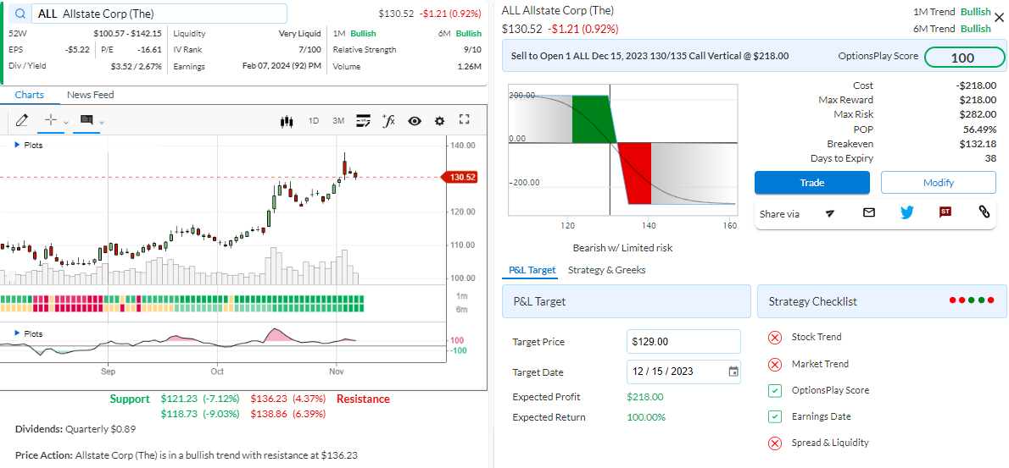
Task: Click the Breakeven $132.18 value
Action: [x=978, y=144]
